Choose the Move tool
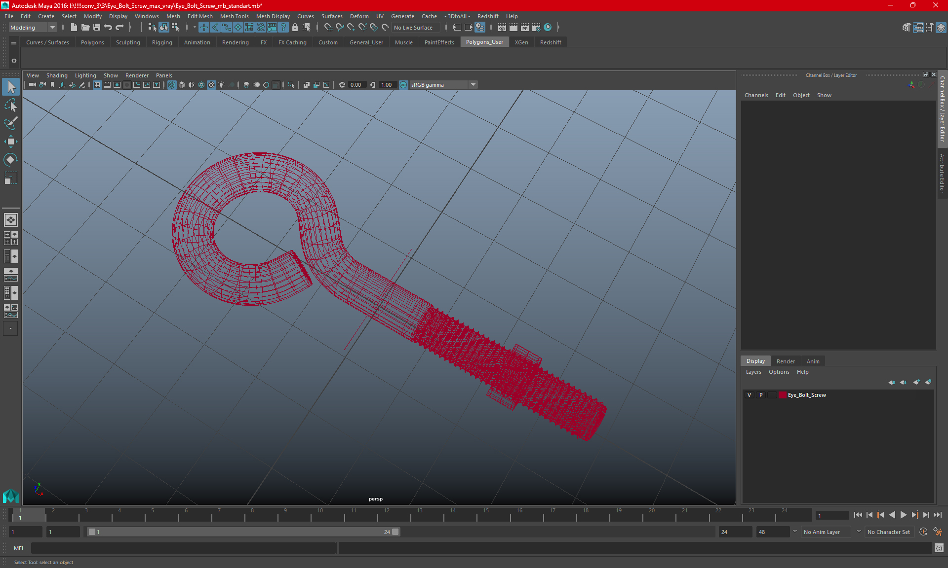This screenshot has height=568, width=948. click(x=11, y=142)
